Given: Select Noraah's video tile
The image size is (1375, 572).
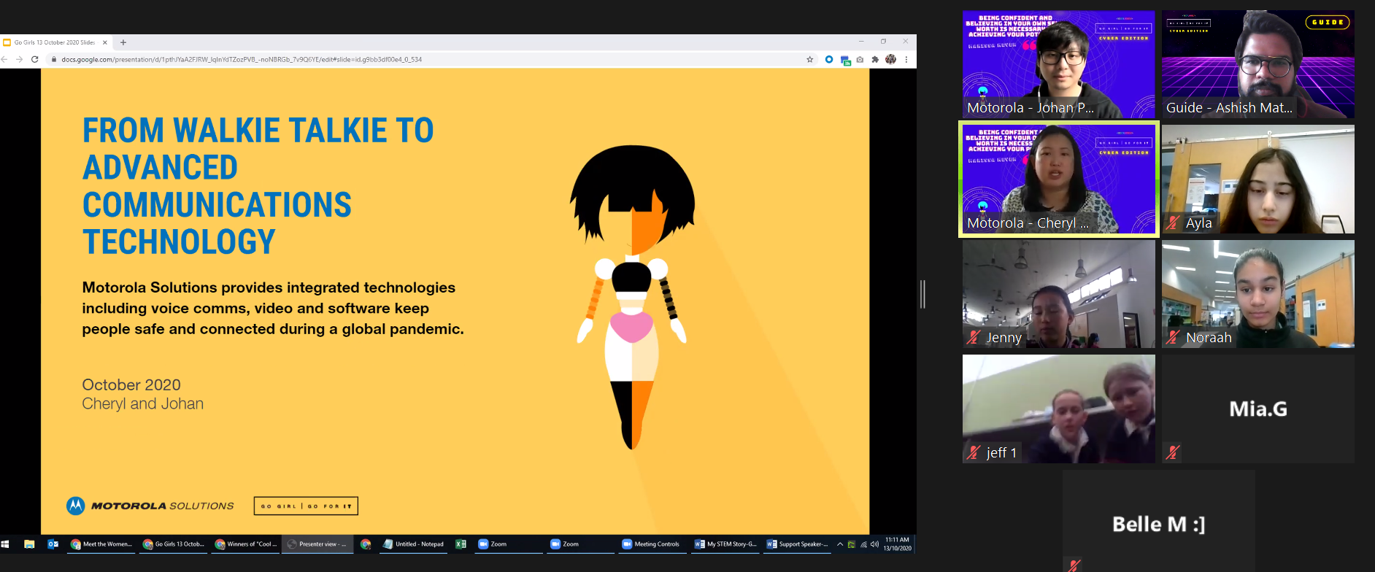Looking at the screenshot, I should point(1257,294).
